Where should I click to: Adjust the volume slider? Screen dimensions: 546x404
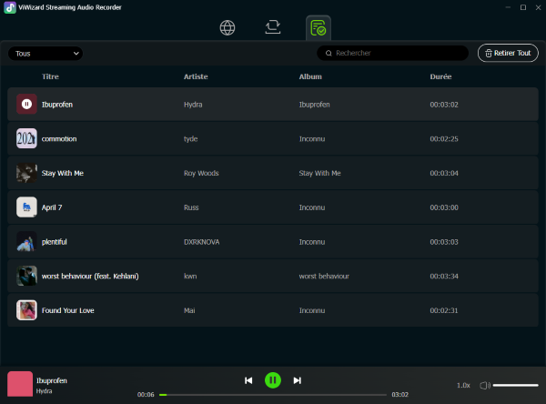coord(516,385)
